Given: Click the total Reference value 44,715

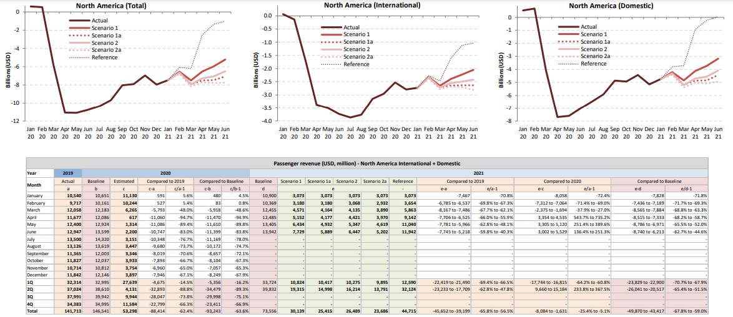Looking at the screenshot, I should [x=408, y=311].
